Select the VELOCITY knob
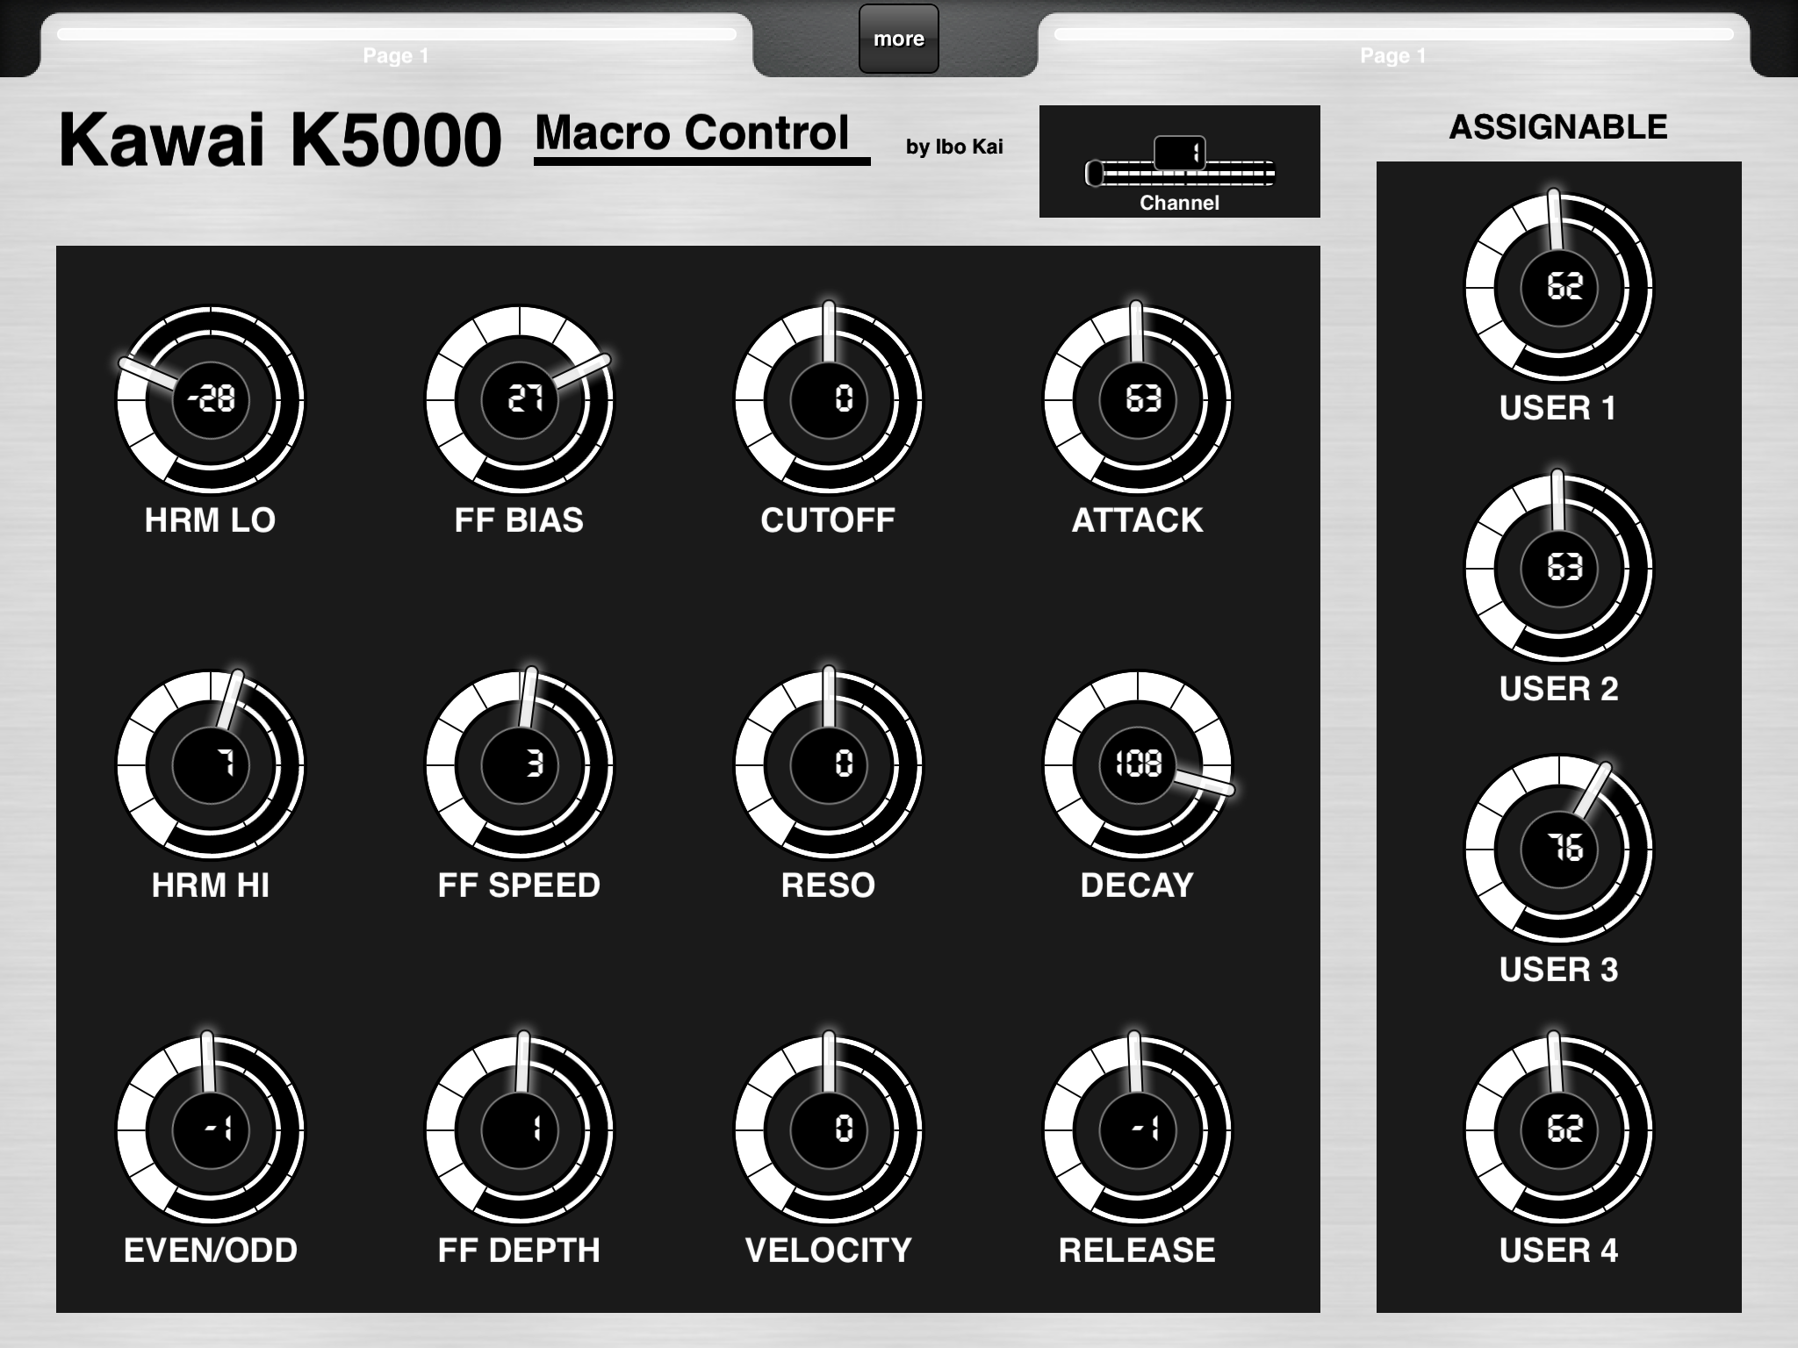The image size is (1798, 1348). click(x=829, y=1129)
